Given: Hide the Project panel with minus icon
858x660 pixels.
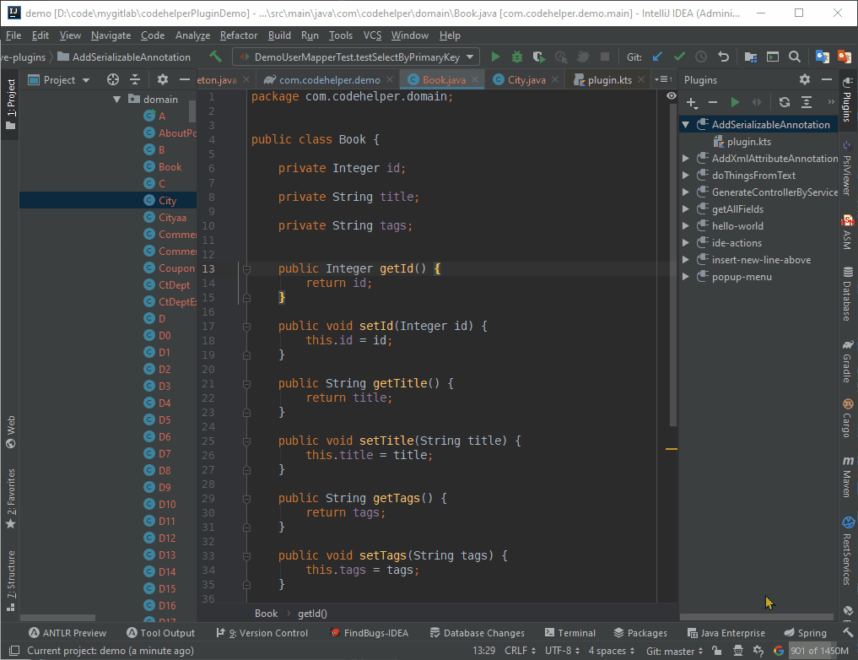Looking at the screenshot, I should pos(185,80).
